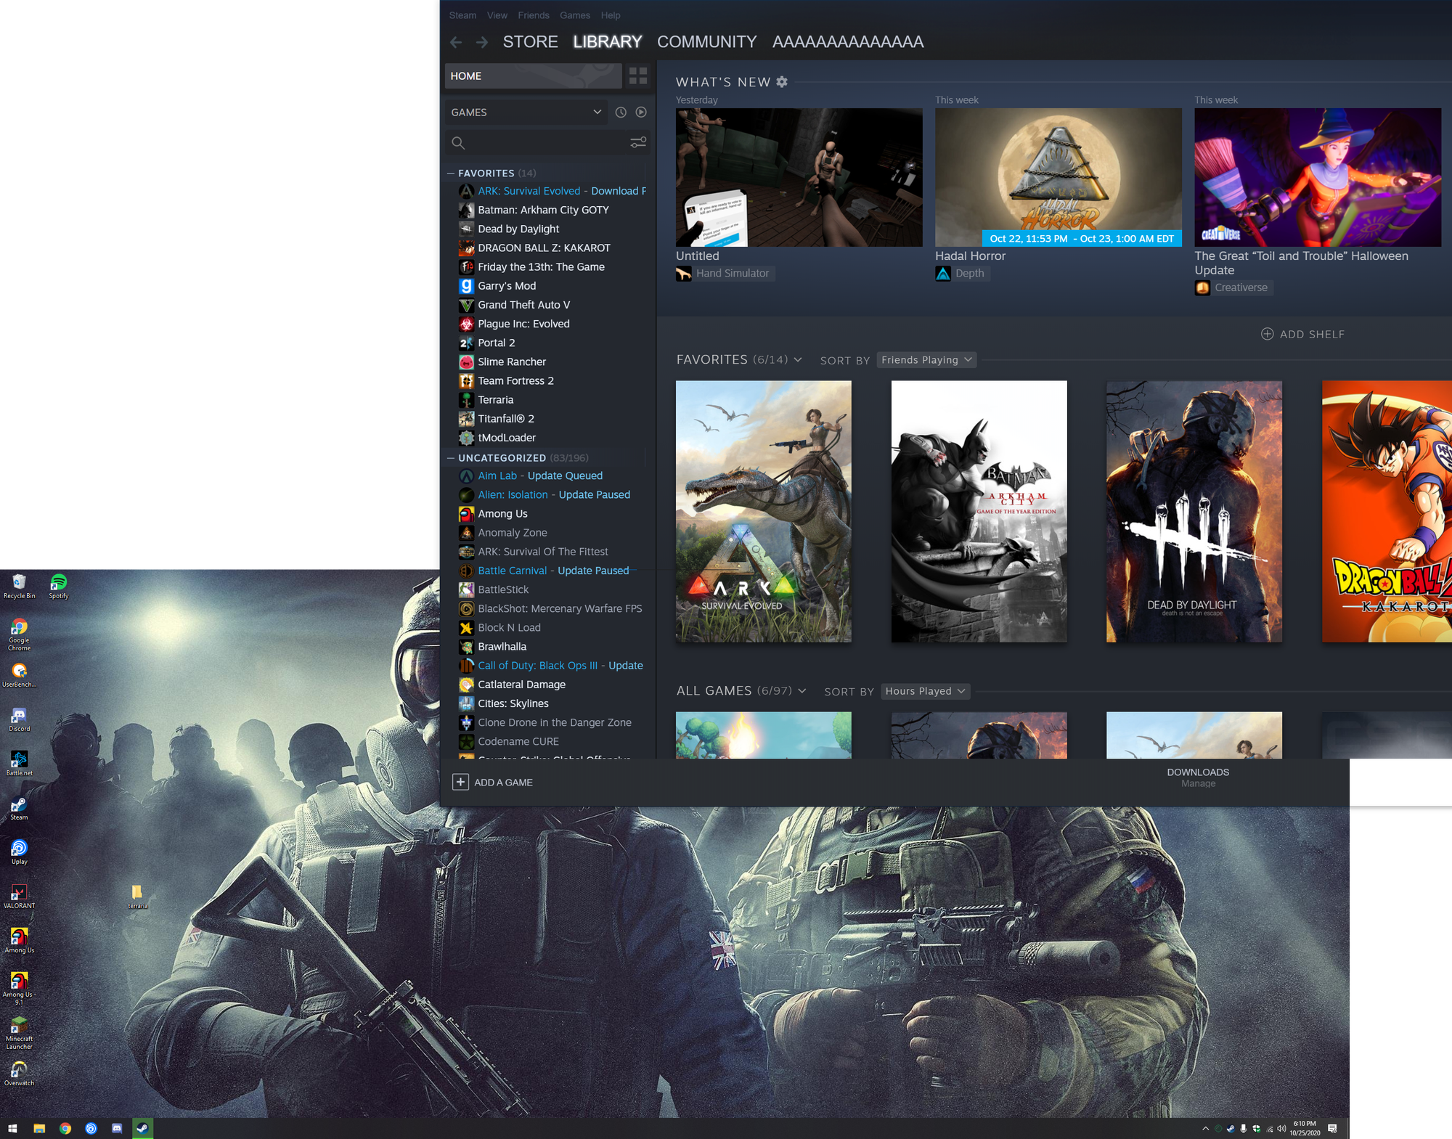Screen dimensions: 1452x1139
Task: Open Recycle Bin on the desktop
Action: [20, 587]
